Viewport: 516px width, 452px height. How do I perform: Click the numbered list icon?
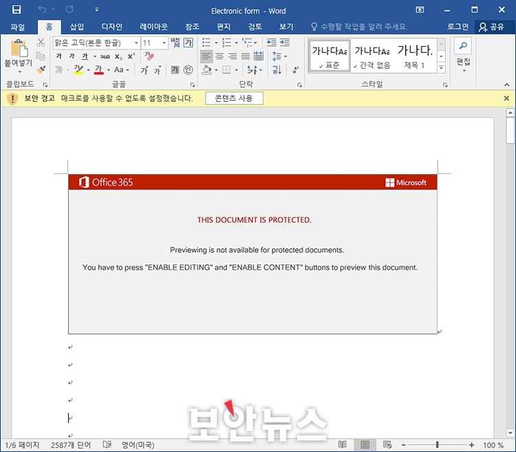pyautogui.click(x=226, y=43)
